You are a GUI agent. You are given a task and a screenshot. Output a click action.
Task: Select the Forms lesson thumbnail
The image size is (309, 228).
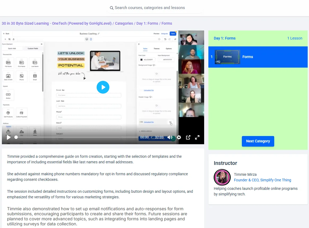(x=227, y=57)
